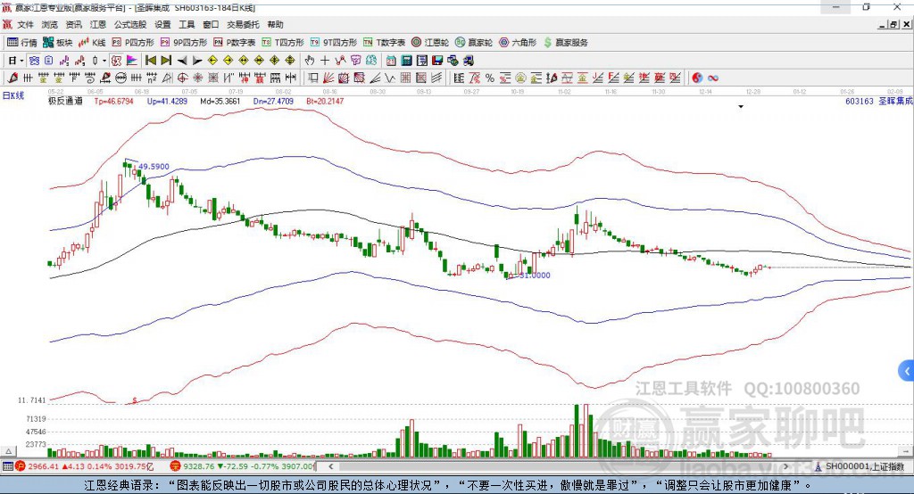Step chart left with black left arrow

click(182, 61)
